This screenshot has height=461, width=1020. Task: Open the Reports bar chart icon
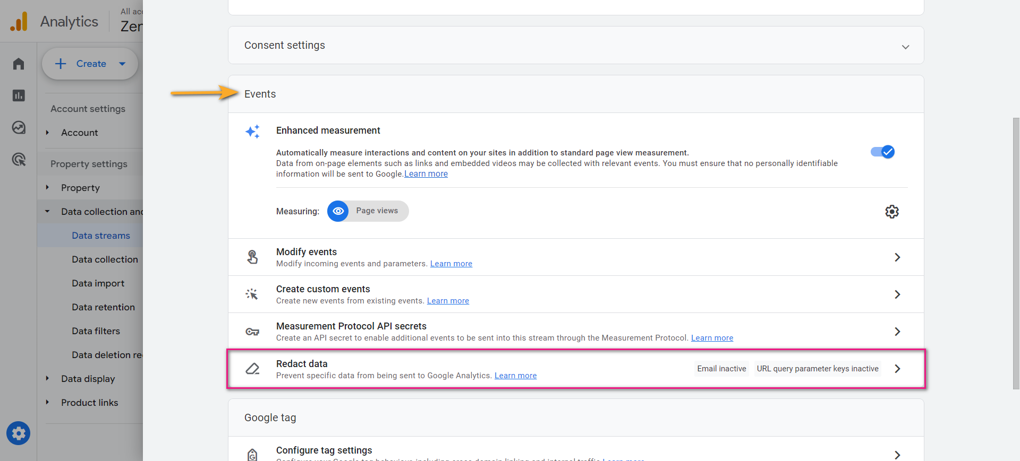click(x=19, y=95)
